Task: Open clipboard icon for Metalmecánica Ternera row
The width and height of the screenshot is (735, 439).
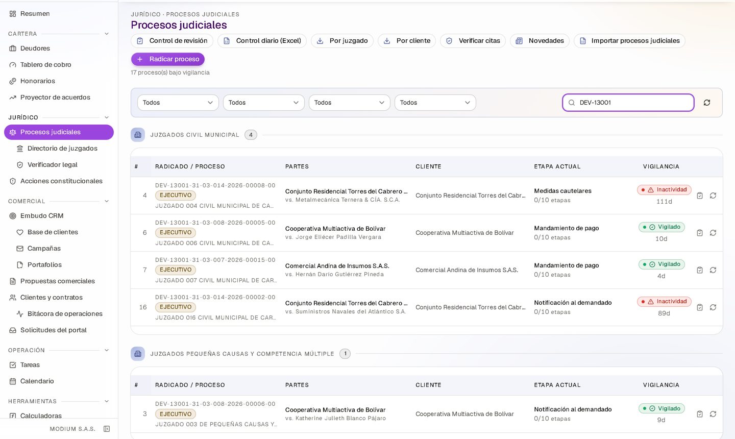Action: tap(700, 196)
